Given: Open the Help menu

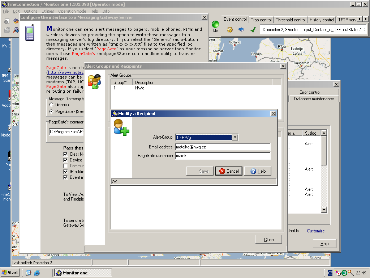Looking at the screenshot, I should point(94,11).
